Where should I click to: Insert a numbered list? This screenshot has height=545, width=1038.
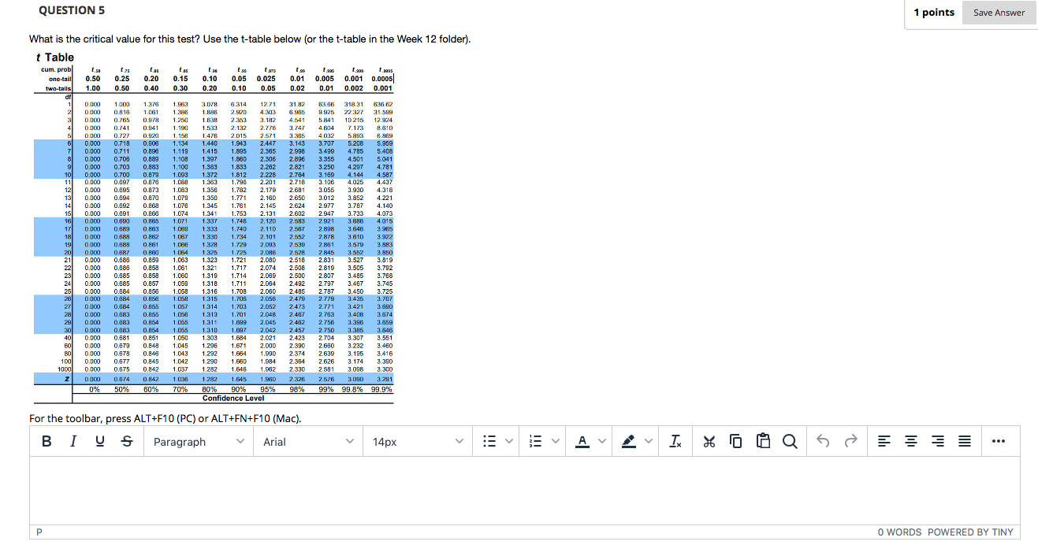pos(537,442)
